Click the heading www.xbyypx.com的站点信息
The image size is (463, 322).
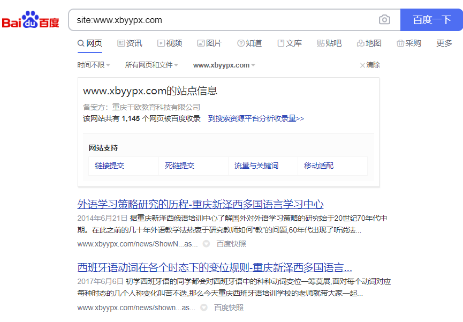pyautogui.click(x=150, y=91)
